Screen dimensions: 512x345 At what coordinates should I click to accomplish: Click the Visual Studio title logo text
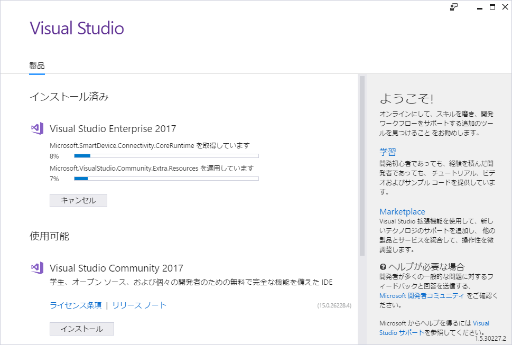click(77, 28)
